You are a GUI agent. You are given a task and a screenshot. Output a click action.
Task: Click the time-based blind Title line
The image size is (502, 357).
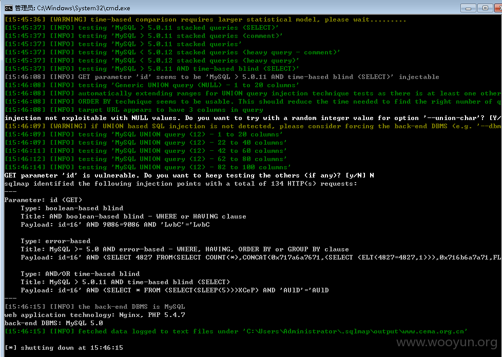(x=125, y=282)
